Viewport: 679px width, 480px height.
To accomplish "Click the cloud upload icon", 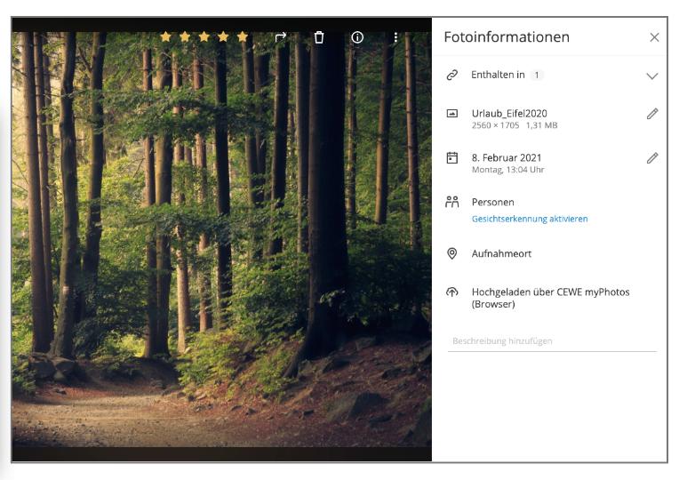I will [452, 292].
